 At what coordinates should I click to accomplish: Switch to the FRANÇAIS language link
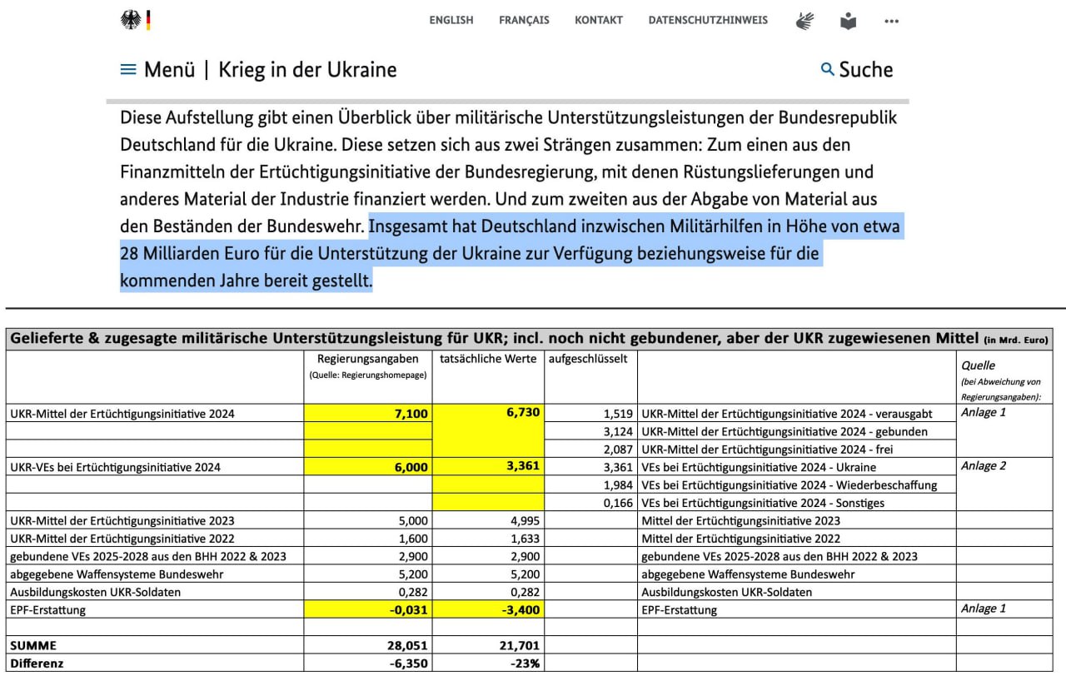pos(524,20)
